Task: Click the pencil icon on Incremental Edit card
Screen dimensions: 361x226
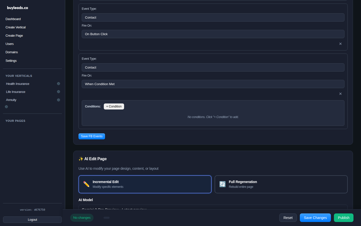Action: pos(86,184)
